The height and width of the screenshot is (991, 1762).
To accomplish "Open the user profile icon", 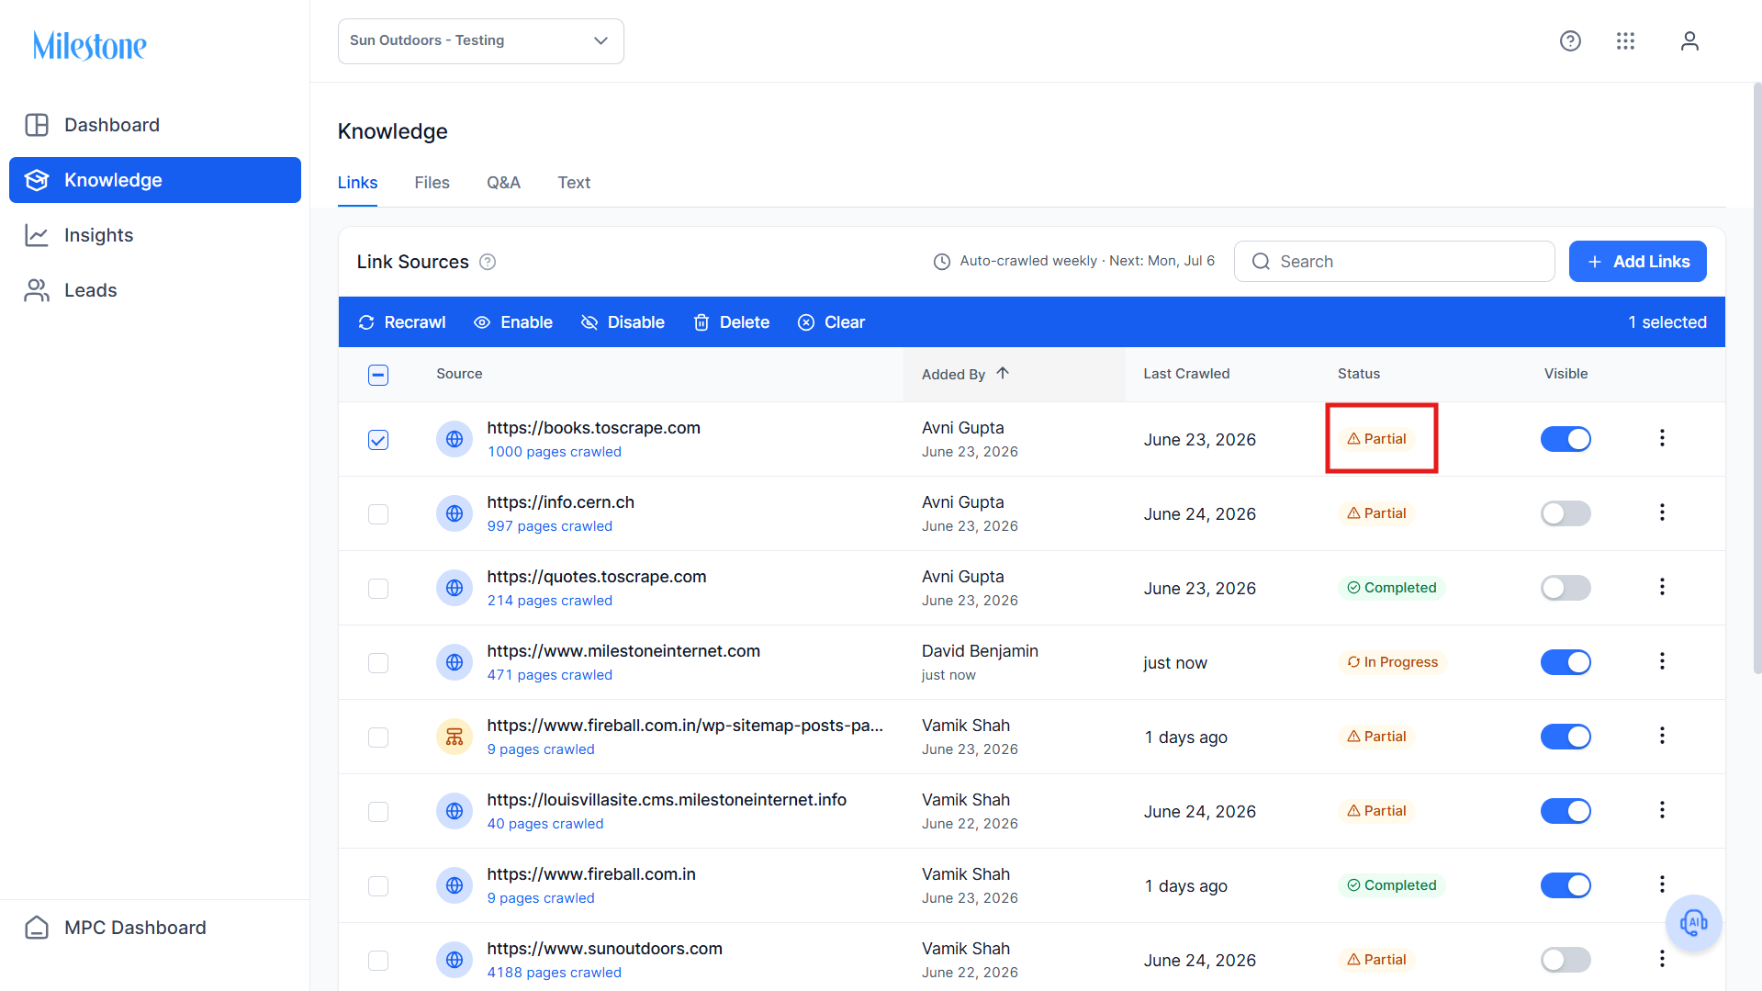I will (1689, 41).
